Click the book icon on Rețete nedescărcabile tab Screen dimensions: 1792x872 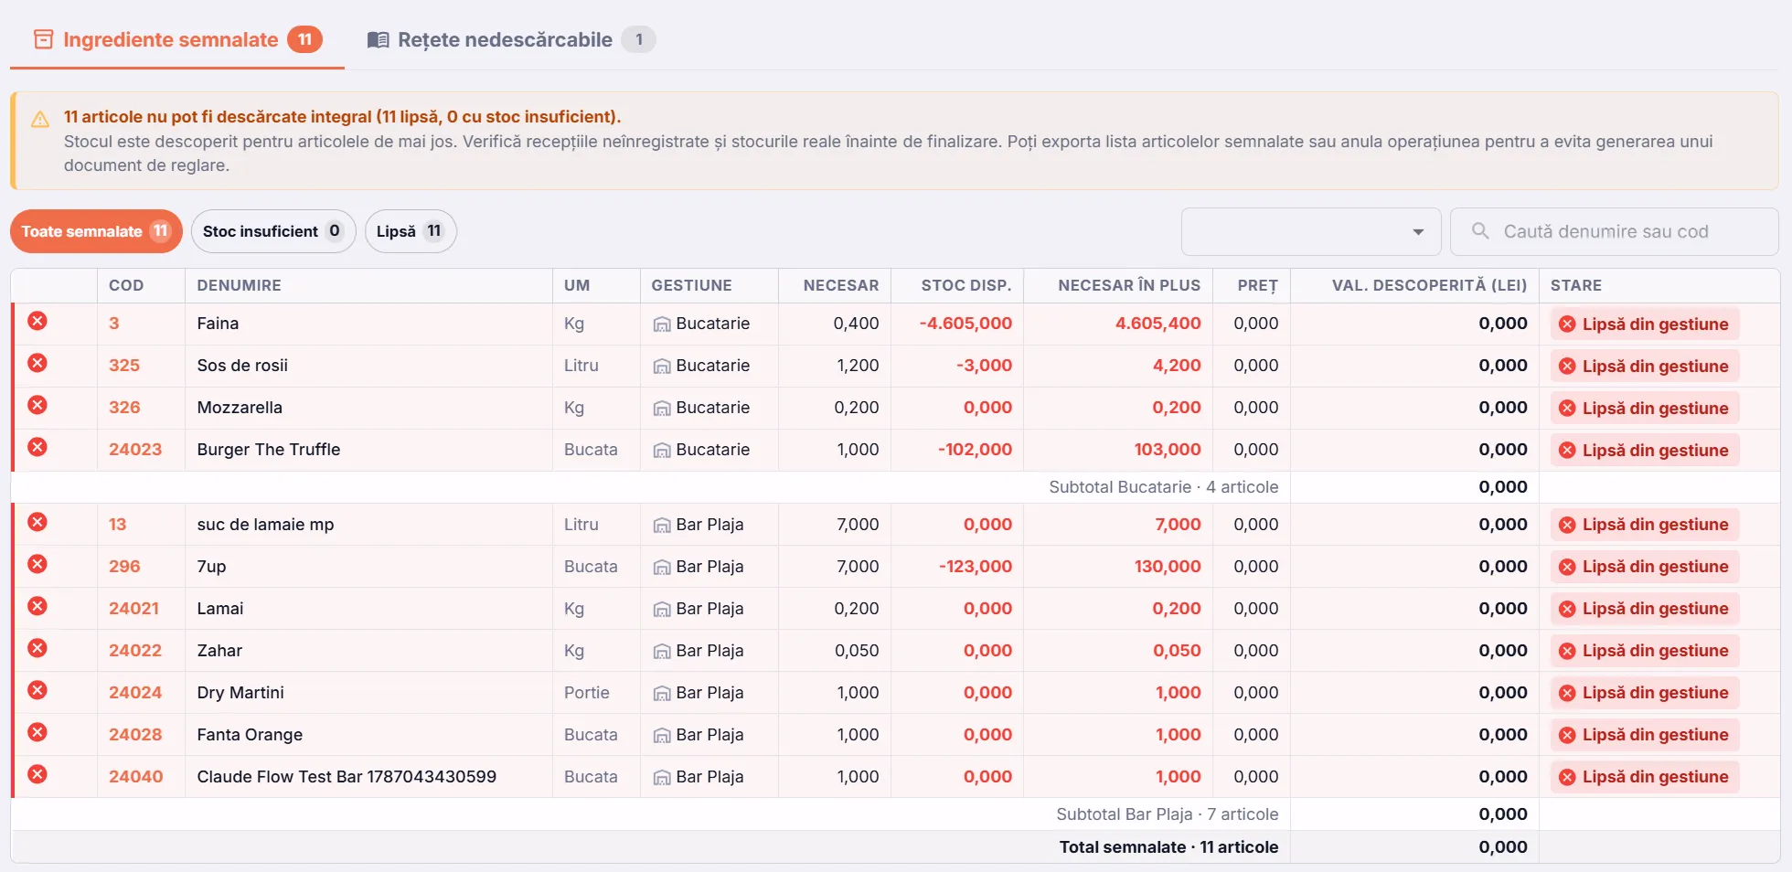click(378, 40)
